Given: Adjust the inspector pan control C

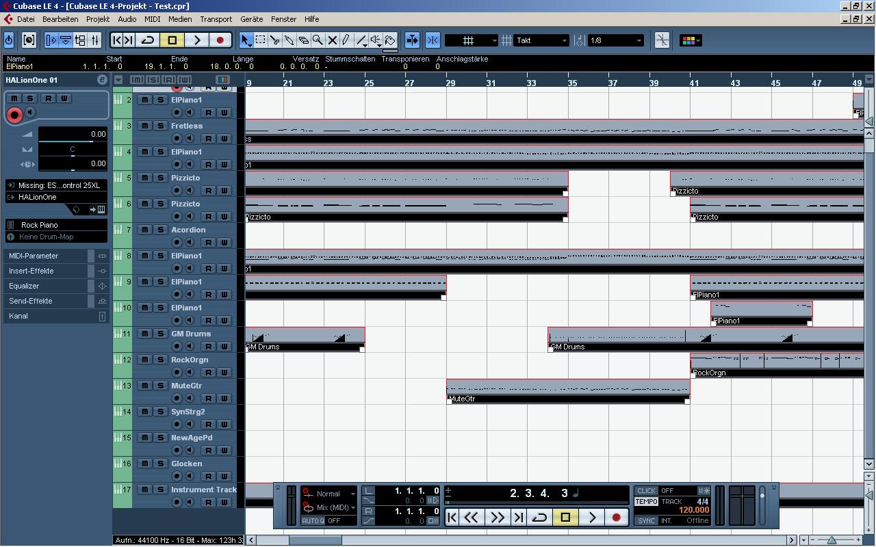Looking at the screenshot, I should (x=73, y=149).
